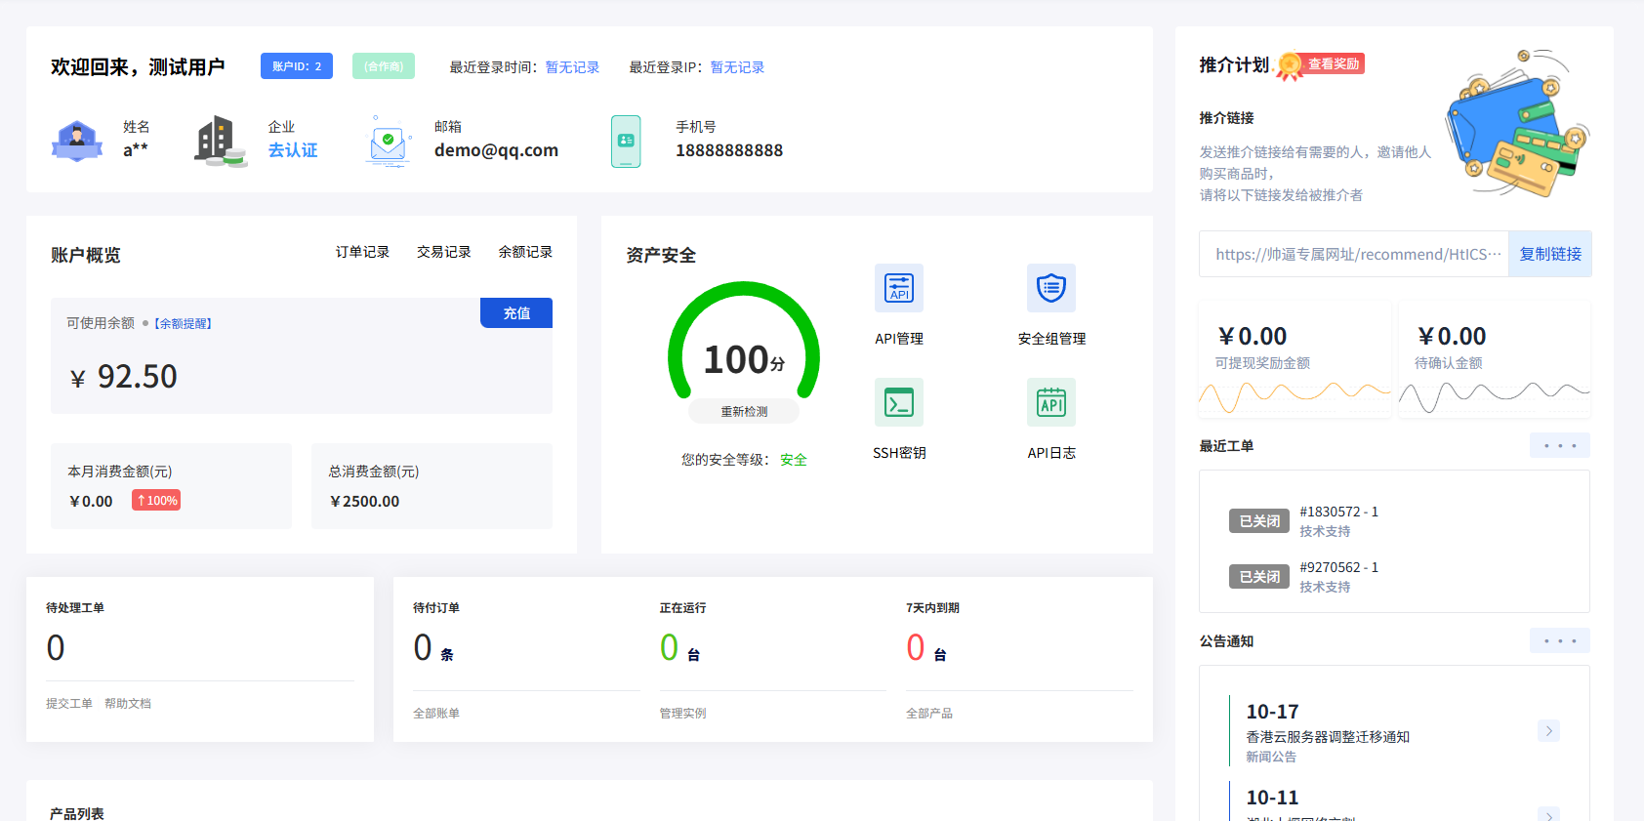Click 去认证 enterprise verification link
Screen dimensions: 1644x821
coord(293,150)
